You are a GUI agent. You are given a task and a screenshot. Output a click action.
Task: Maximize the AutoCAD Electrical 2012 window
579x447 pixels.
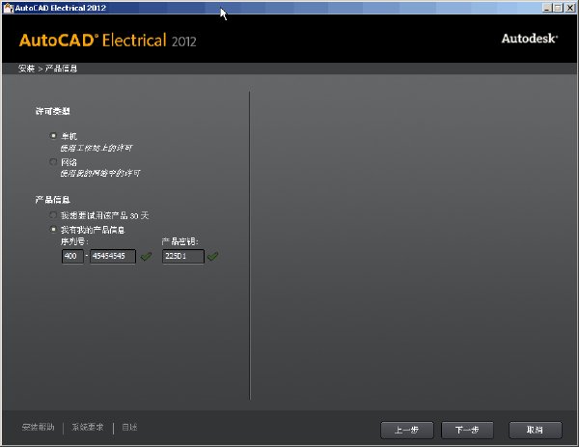[558, 8]
